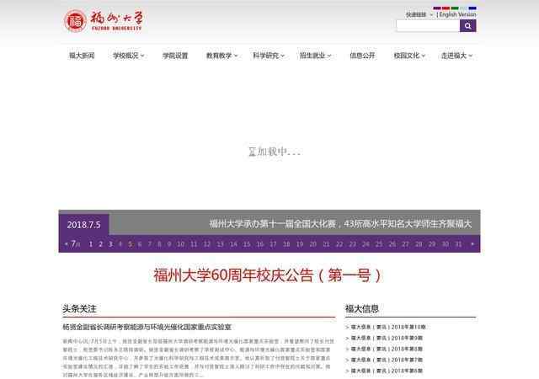The height and width of the screenshot is (379, 539).
Task: Click the 7月 month label
Action: [x=75, y=244]
